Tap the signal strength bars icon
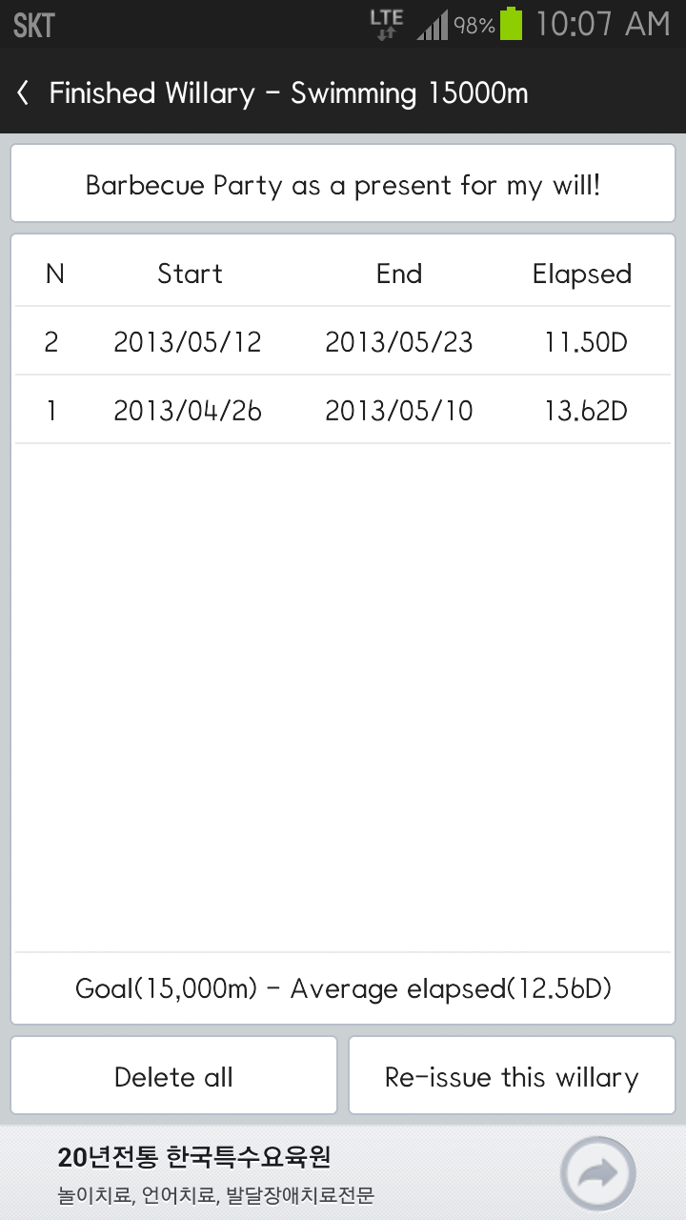Screen dimensions: 686x1220 click(433, 26)
